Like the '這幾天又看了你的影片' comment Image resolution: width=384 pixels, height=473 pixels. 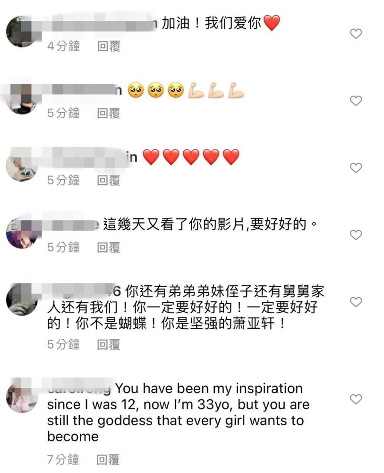click(x=356, y=235)
